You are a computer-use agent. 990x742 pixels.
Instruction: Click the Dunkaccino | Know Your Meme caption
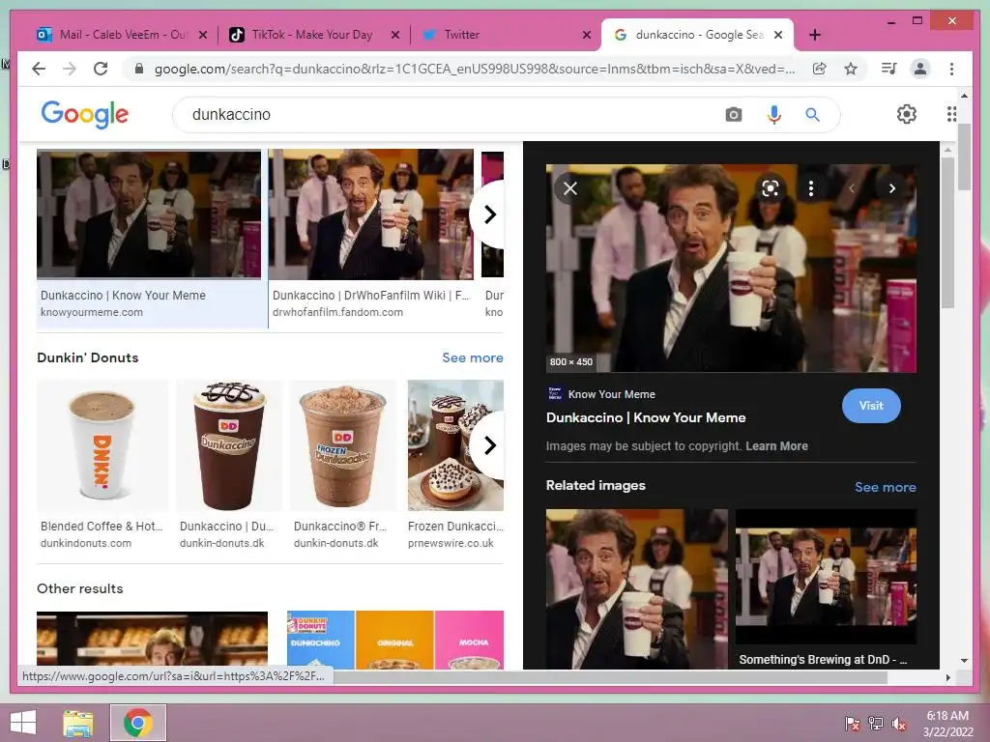[123, 296]
